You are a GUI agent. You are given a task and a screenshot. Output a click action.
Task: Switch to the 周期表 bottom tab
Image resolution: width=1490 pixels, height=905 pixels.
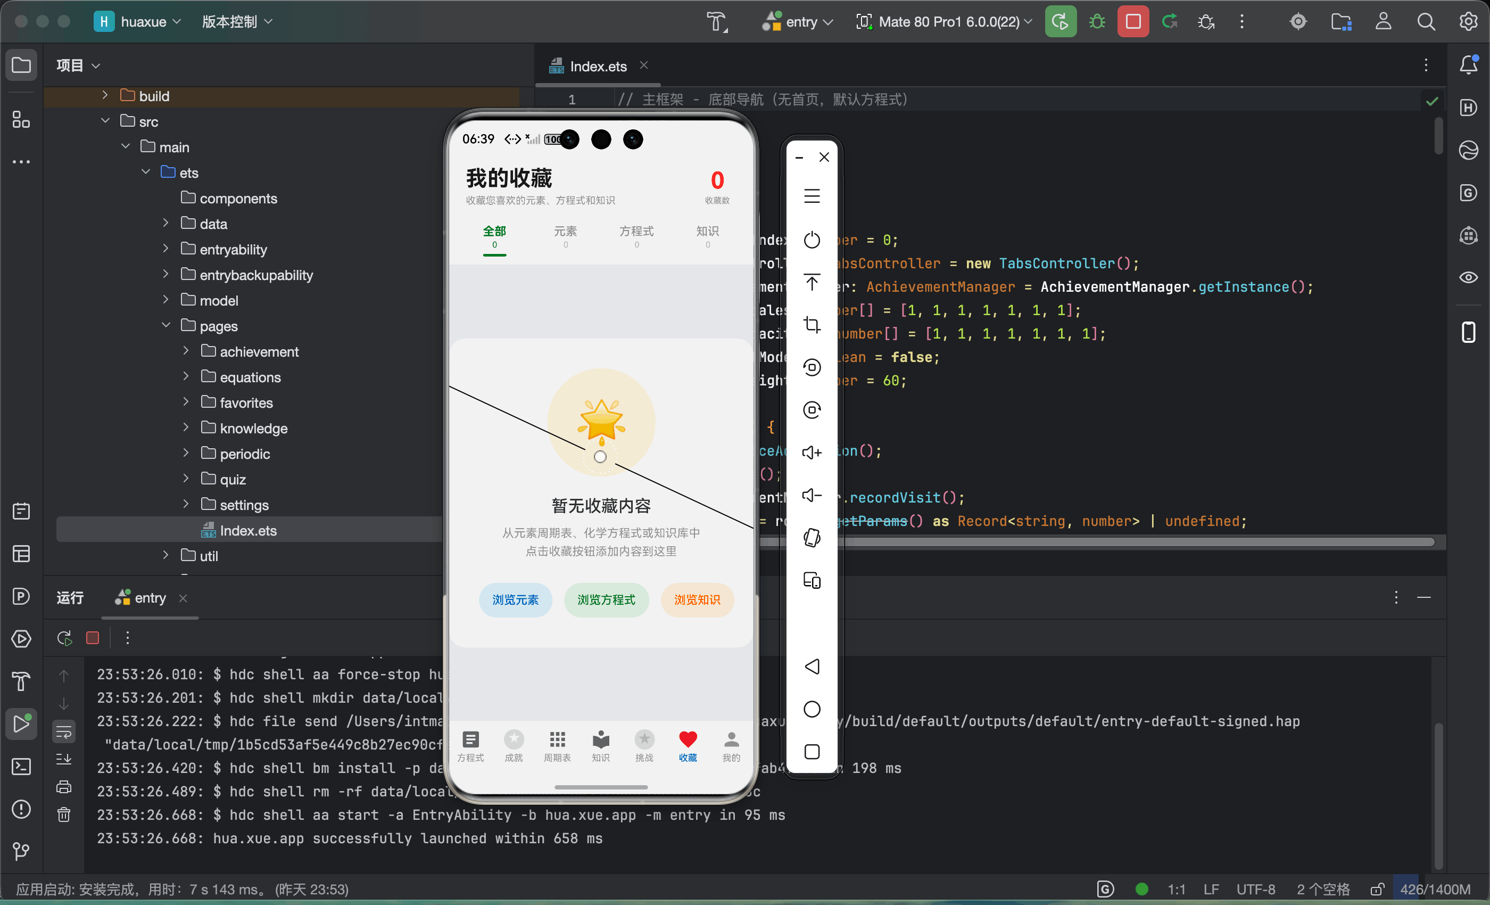[557, 746]
